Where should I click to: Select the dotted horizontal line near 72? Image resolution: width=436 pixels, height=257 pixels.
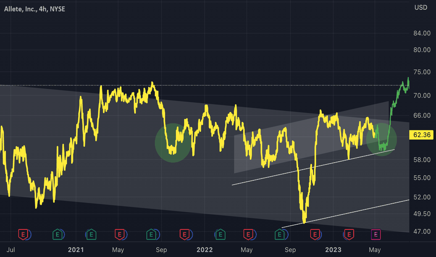tap(204, 86)
